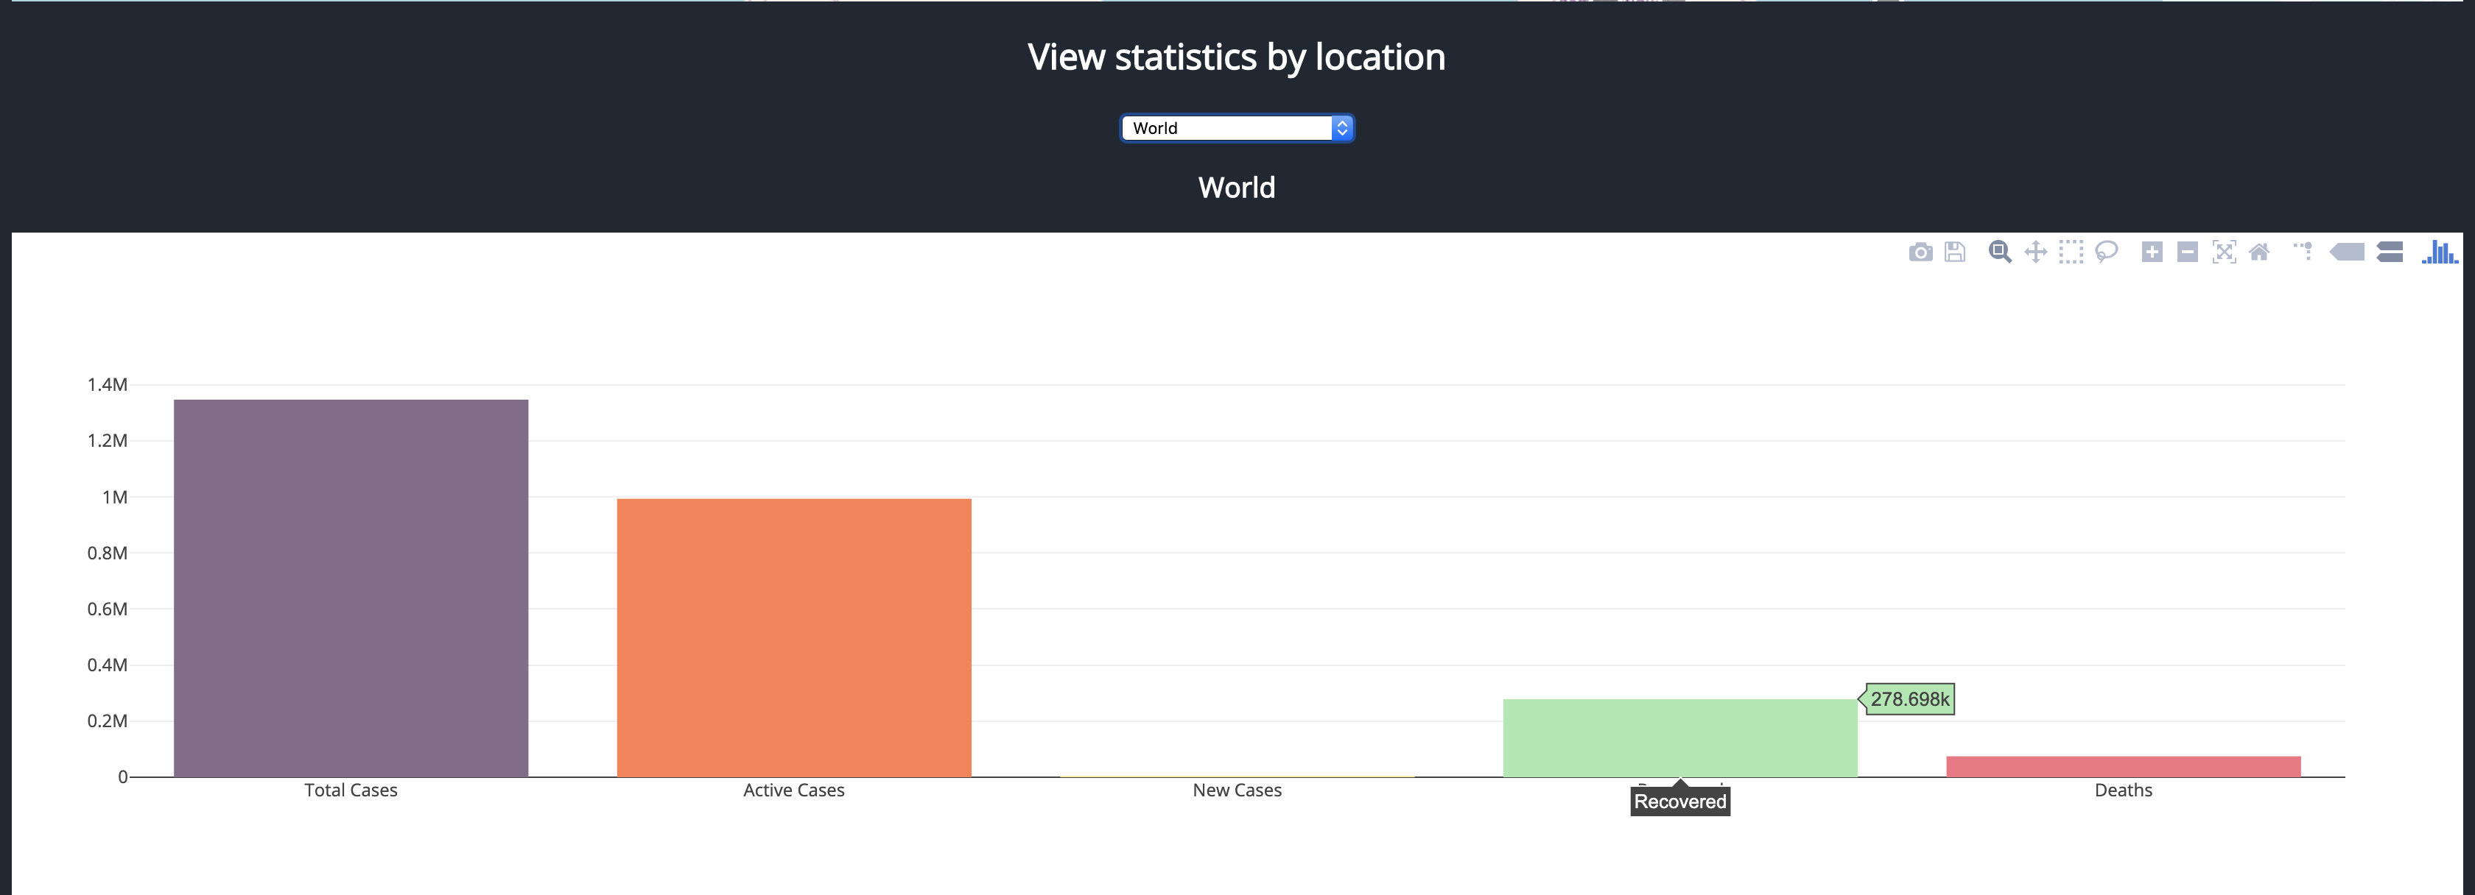Screen dimensions: 2475x895
Task: Click the green Recovered bar
Action: click(1679, 737)
